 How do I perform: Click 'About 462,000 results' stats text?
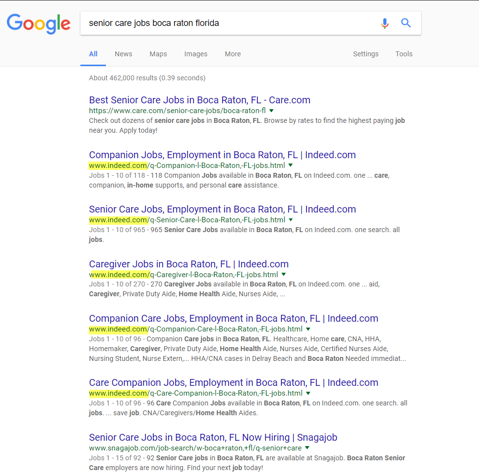pyautogui.click(x=147, y=78)
